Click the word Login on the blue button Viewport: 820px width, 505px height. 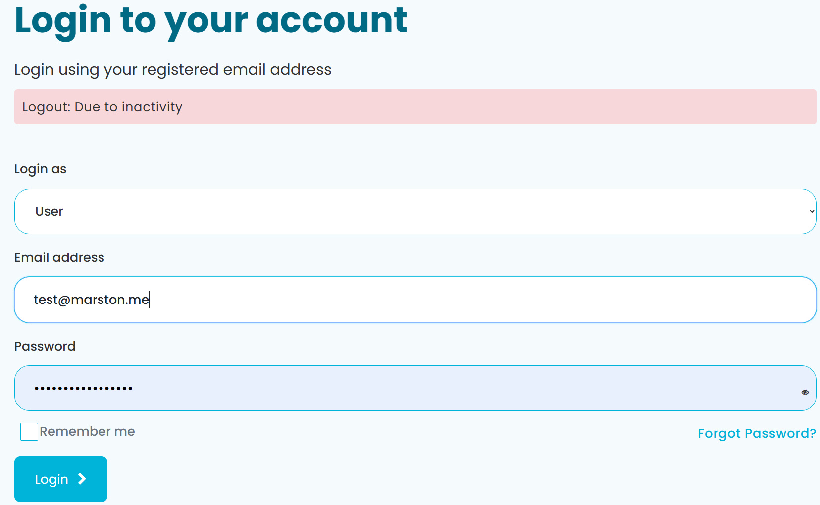pos(51,479)
